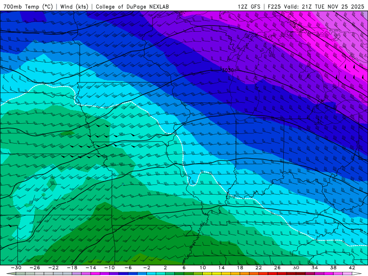Image resolution: width=368 pixels, height=276 pixels.
Task: Click the positive 6 colorbar tick label
Action: 184,268
